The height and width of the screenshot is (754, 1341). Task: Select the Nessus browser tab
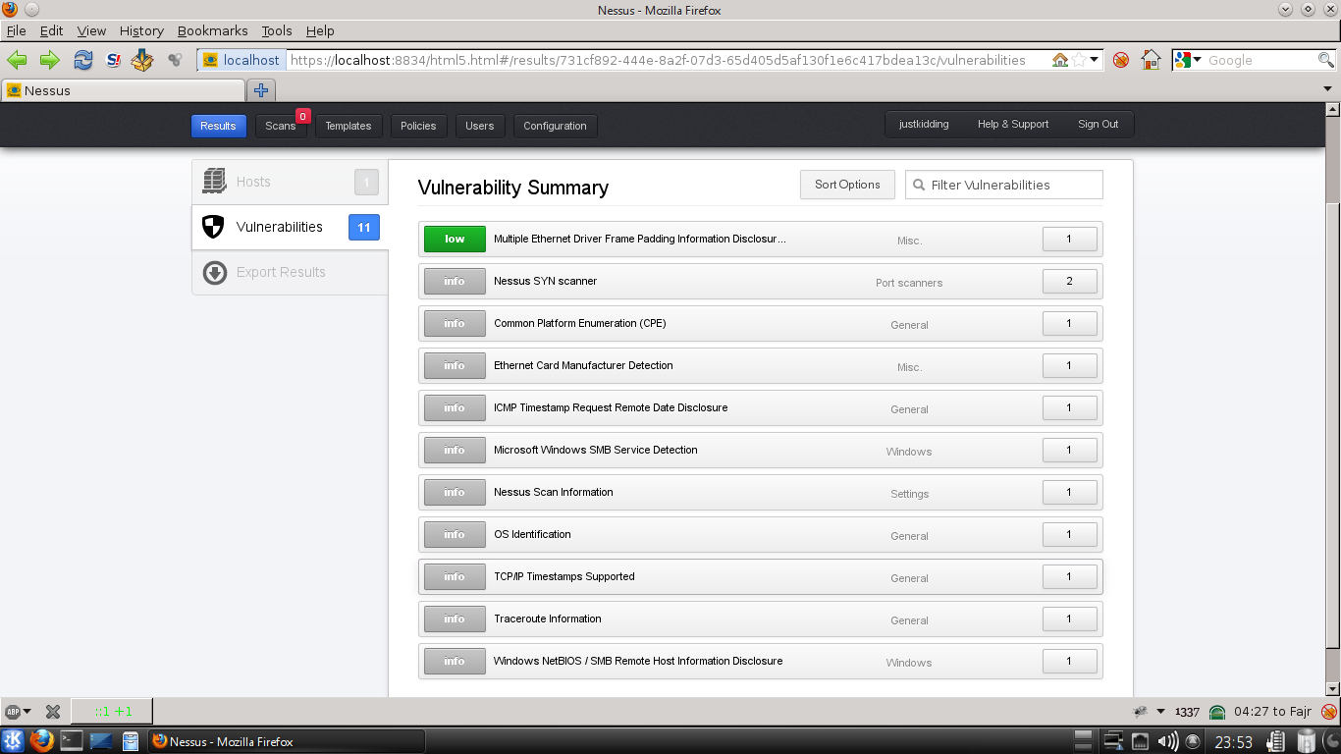point(124,90)
